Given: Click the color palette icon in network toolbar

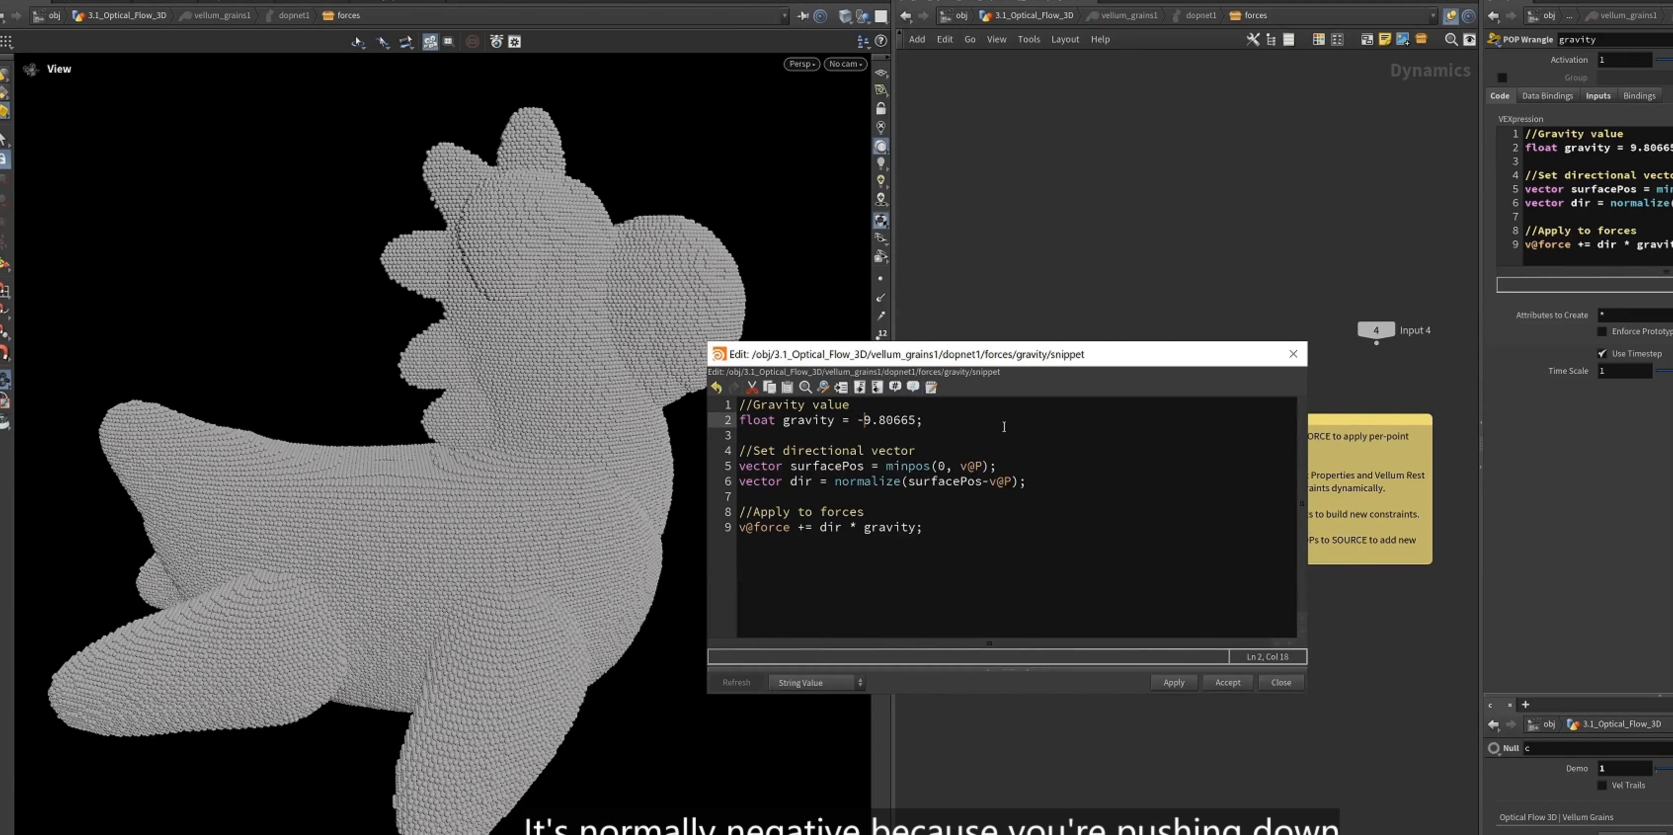Looking at the screenshot, I should pos(1318,40).
